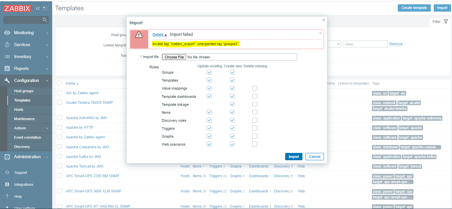
Task: Click the Zabbix logo
Action: tap(17, 8)
